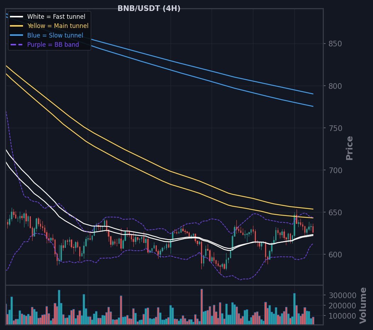Click the 200000 volume axis tick label
This screenshot has height=330, width=373.
342,306
